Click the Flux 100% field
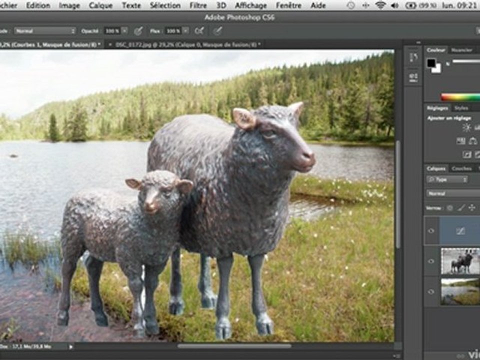This screenshot has height=360, width=480. click(x=173, y=31)
